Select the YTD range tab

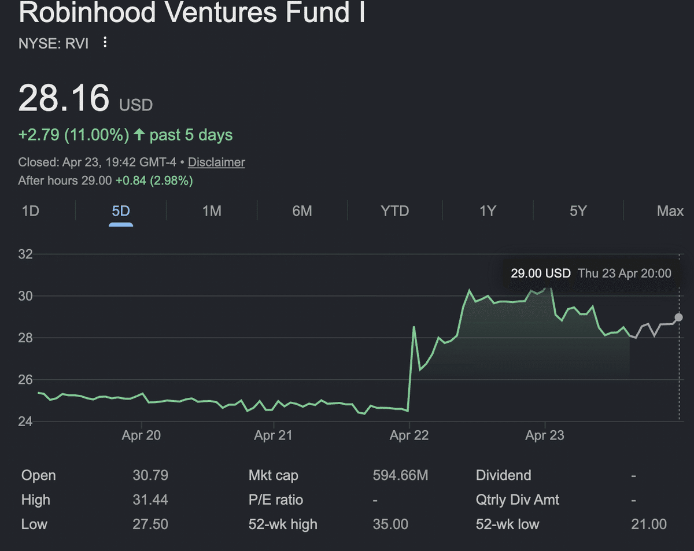pos(394,211)
